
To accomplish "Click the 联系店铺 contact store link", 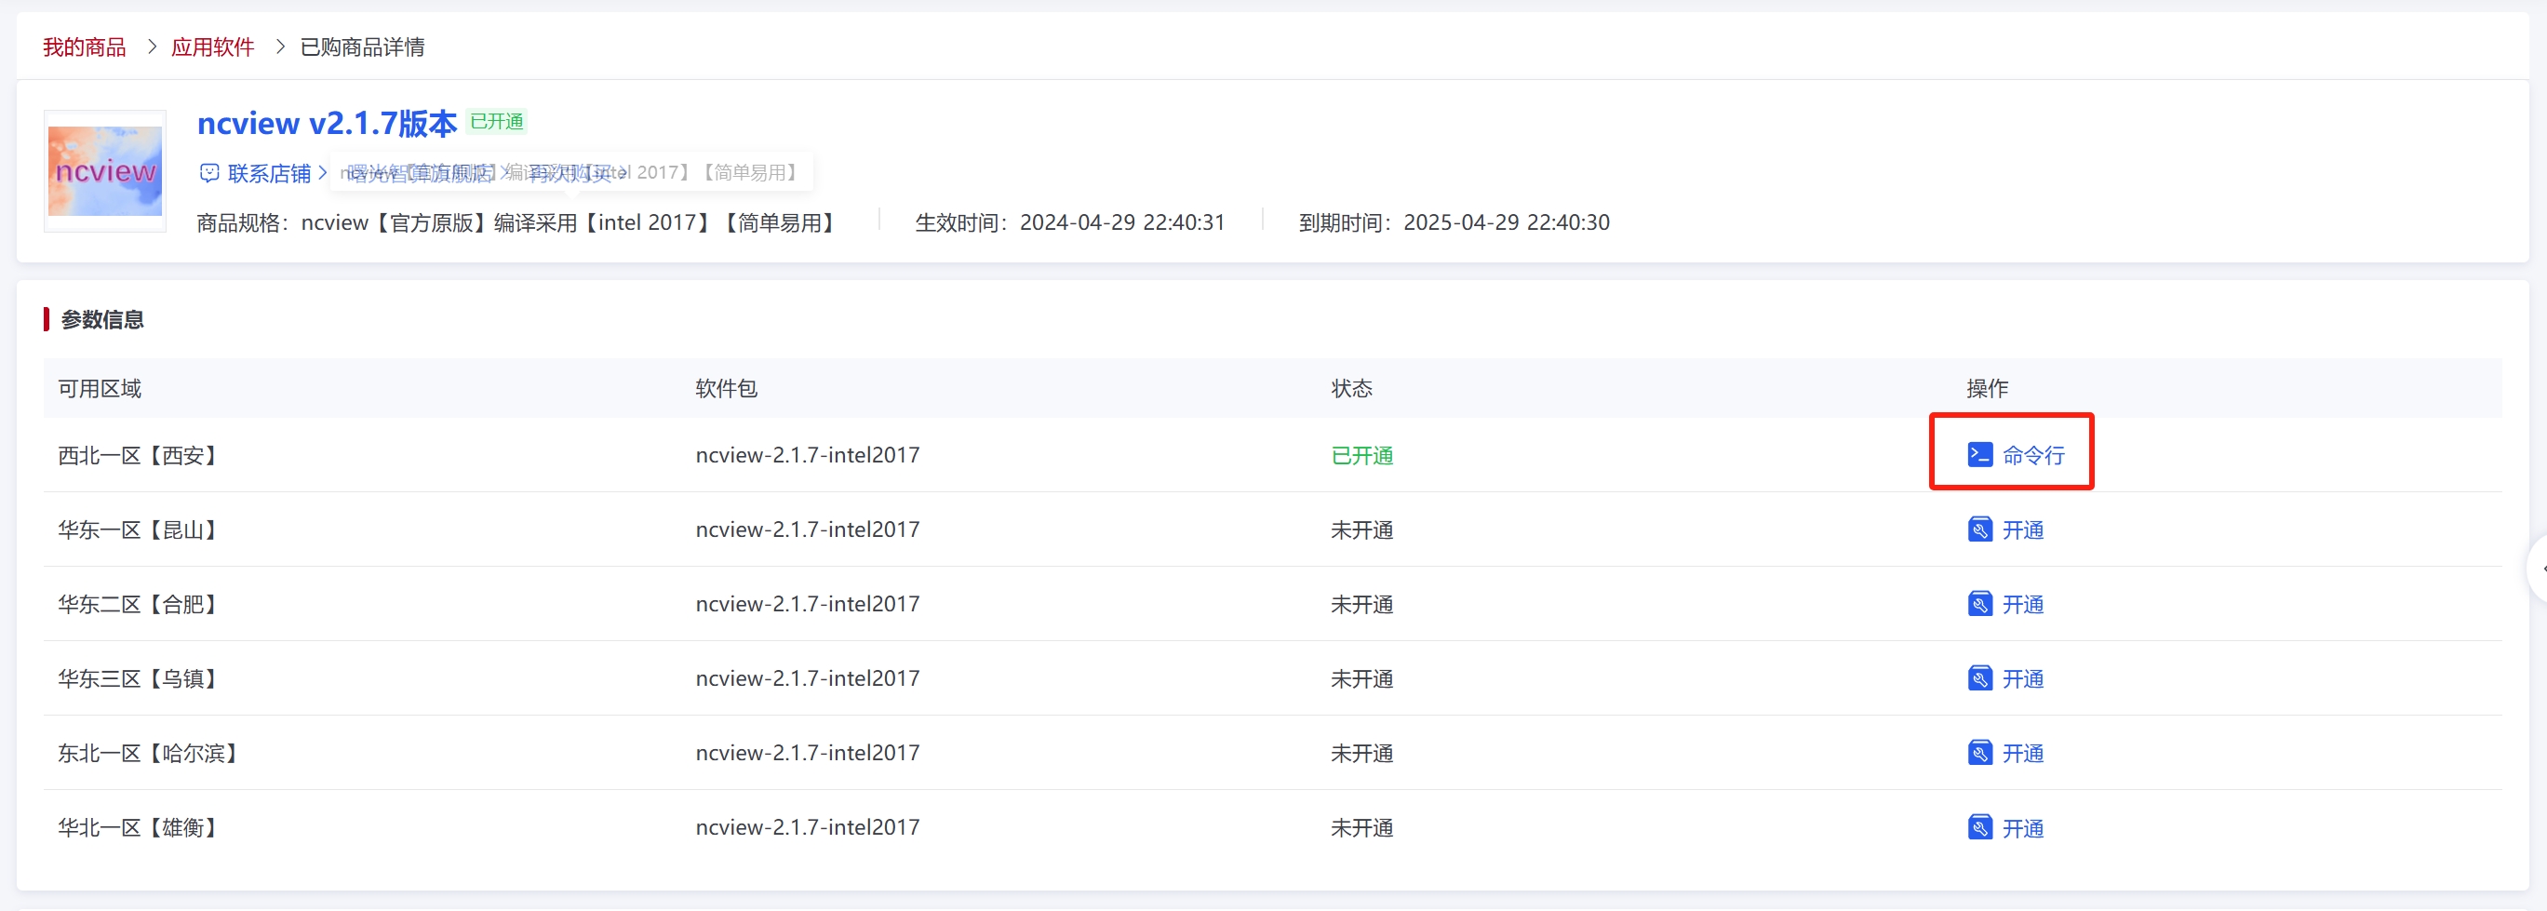I will tap(269, 173).
